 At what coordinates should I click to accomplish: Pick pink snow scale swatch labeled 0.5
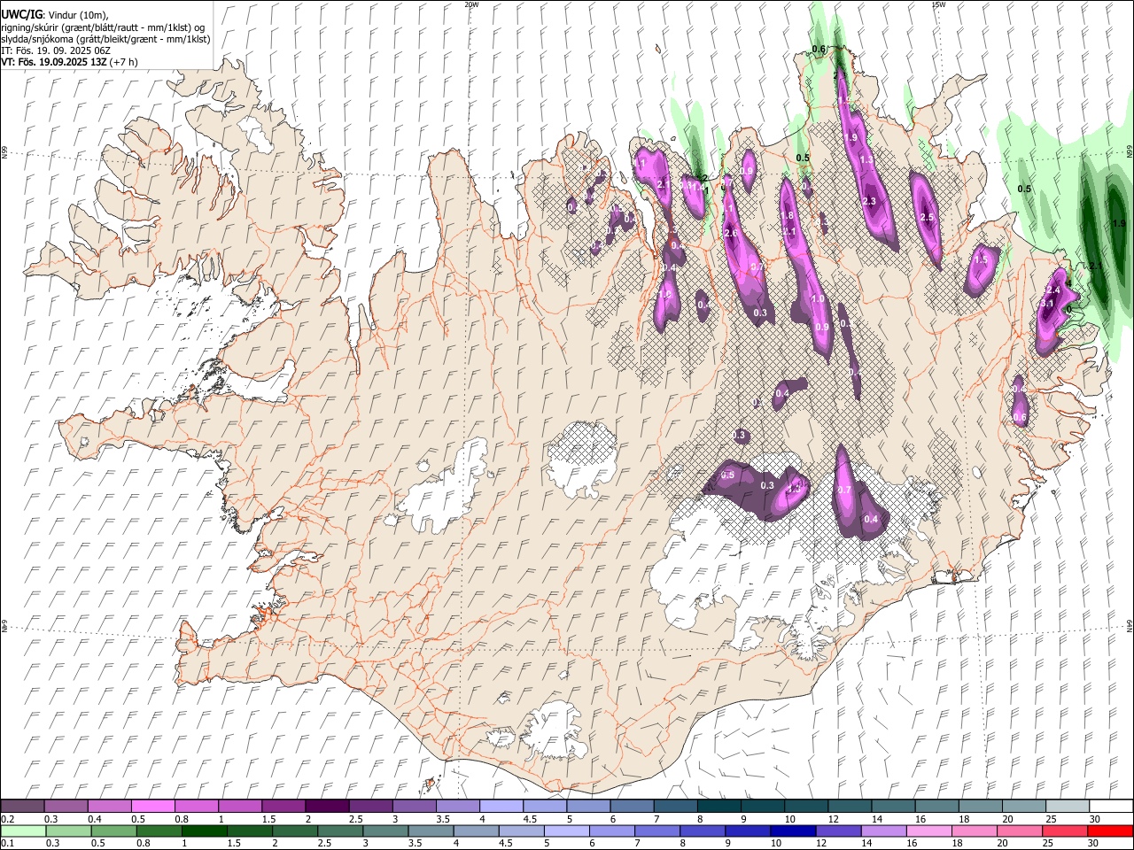click(152, 806)
